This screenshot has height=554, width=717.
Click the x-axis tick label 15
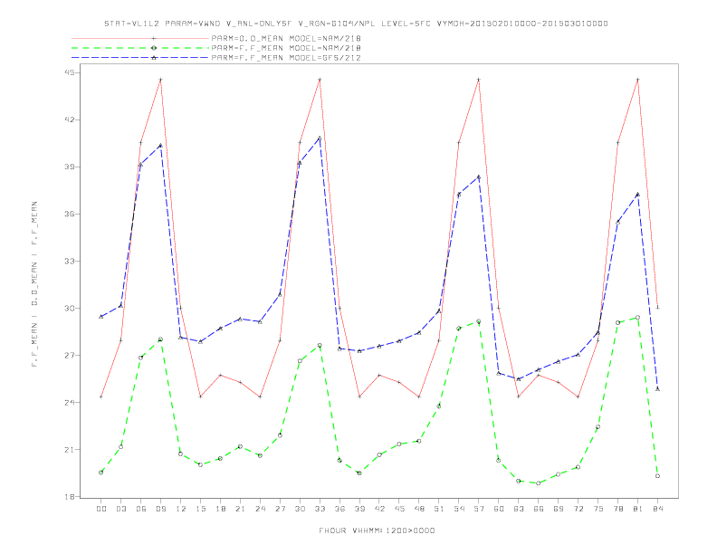pos(200,509)
